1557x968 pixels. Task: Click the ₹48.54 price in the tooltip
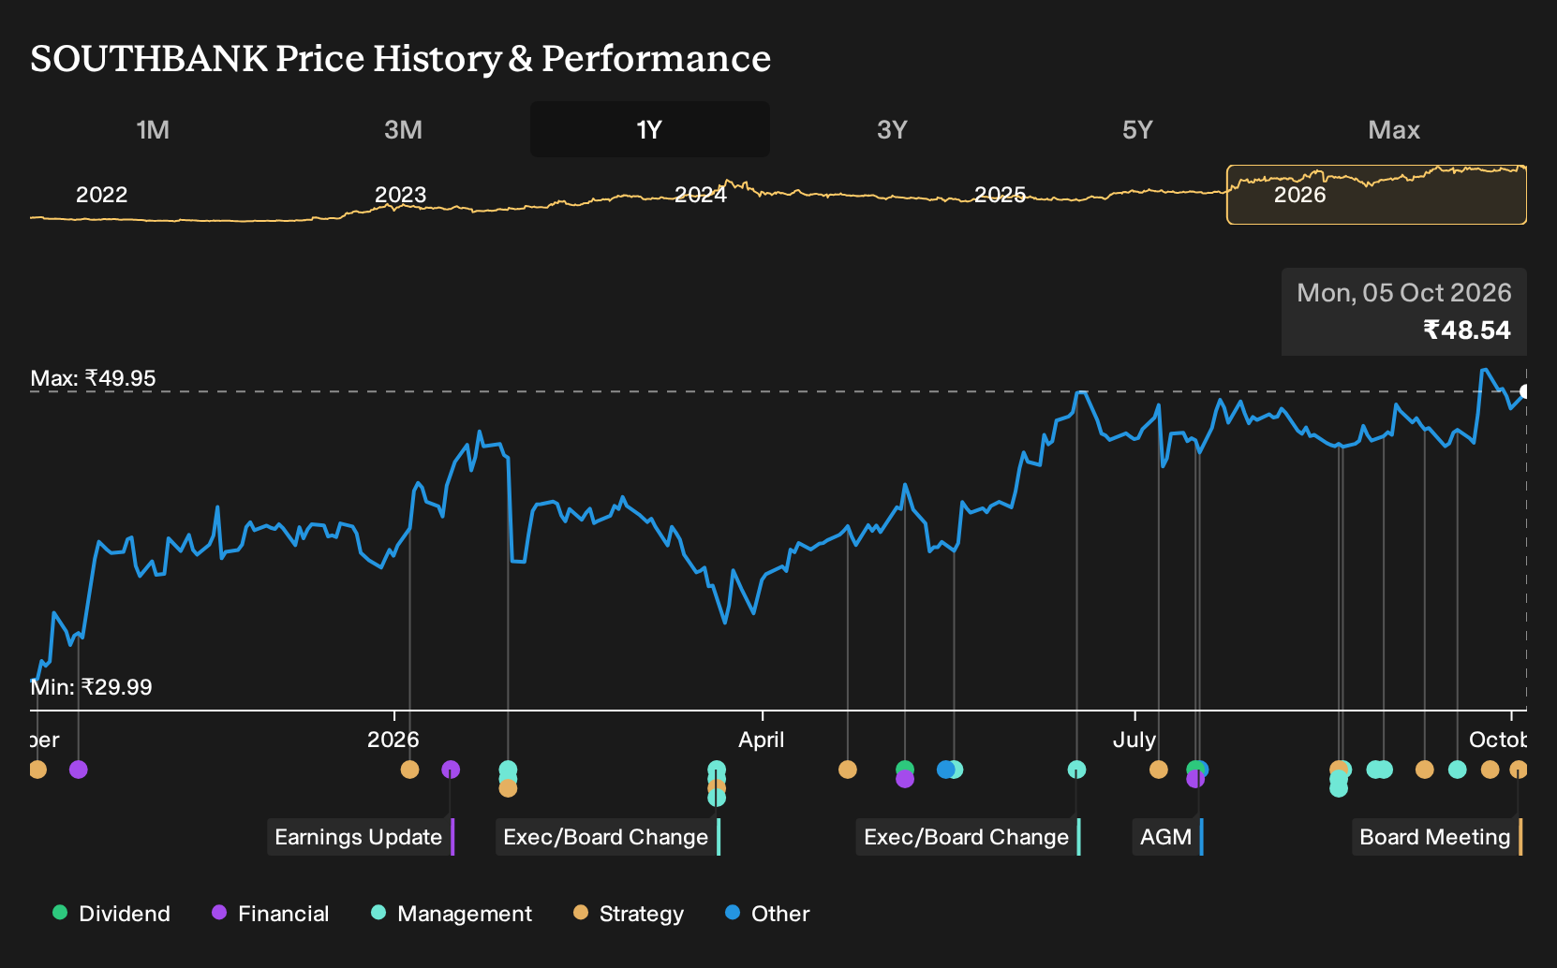coord(1466,330)
